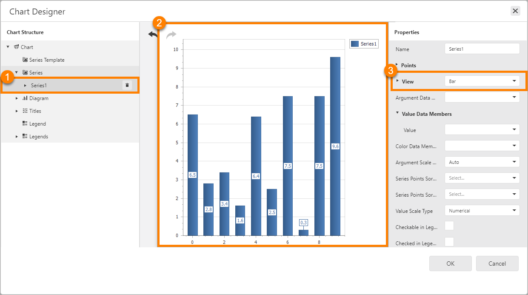Click the redo arrow icon
Image resolution: width=528 pixels, height=295 pixels.
[x=171, y=35]
